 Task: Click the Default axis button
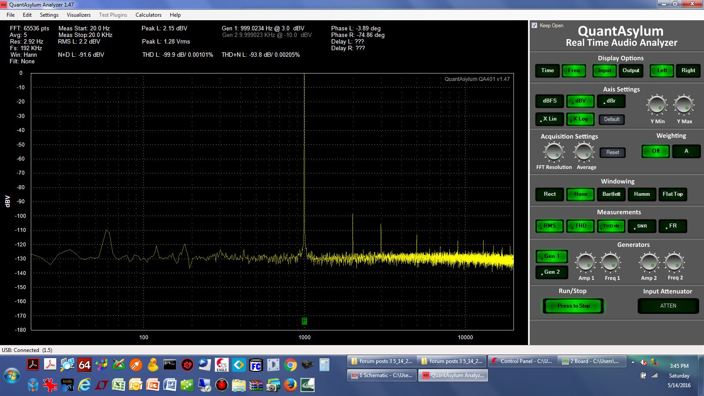(612, 119)
